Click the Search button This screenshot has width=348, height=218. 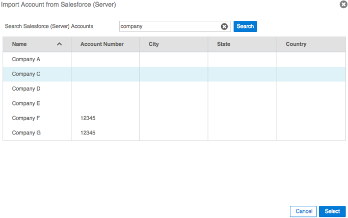245,26
